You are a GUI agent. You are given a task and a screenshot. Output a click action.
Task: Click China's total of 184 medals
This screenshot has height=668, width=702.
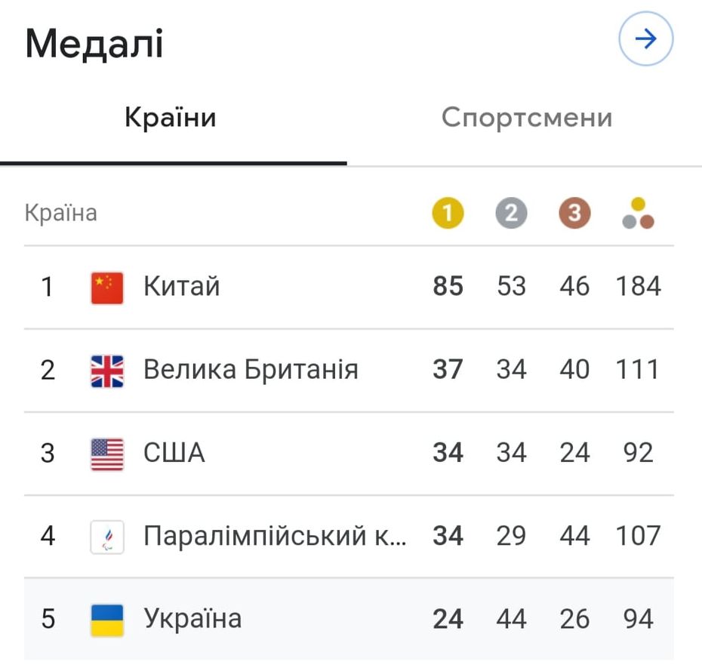coord(638,287)
